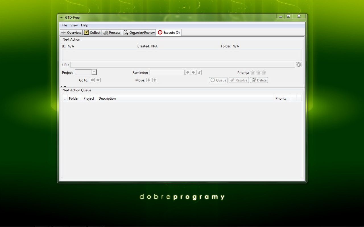Screen dimensions: 364x227
Task: Set priority to two stars
Action: click(258, 72)
